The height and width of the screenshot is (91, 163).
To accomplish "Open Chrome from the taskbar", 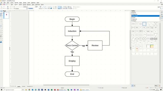I will [x=29, y=90].
